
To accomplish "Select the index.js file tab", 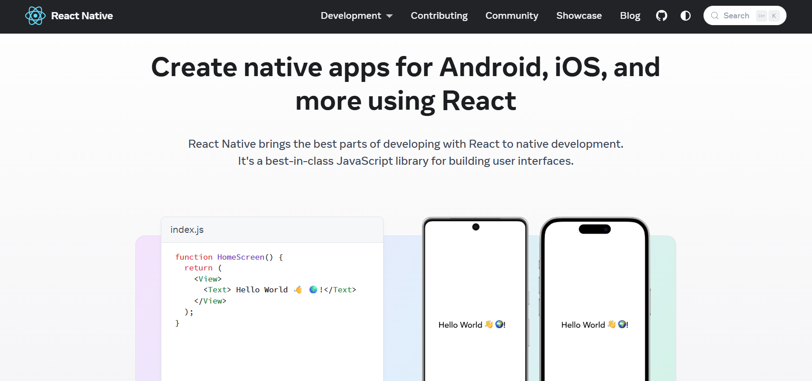I will (187, 230).
